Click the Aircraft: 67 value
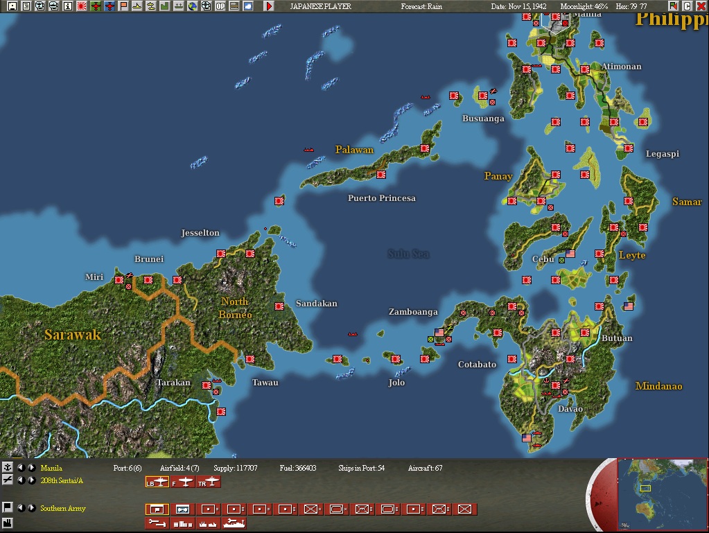The image size is (709, 533). (425, 468)
